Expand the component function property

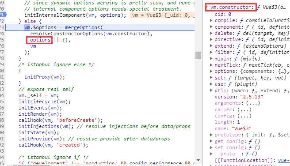click(211, 27)
